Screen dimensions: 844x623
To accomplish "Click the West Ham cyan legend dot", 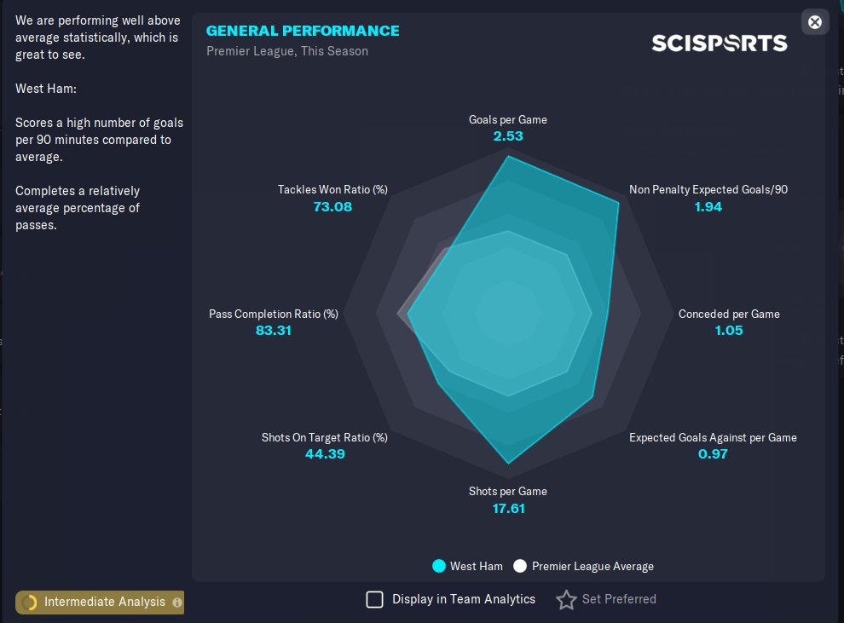I will coord(439,566).
